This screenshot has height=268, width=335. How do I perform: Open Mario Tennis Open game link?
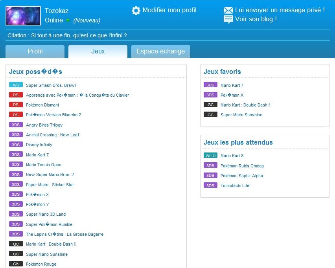44,165
